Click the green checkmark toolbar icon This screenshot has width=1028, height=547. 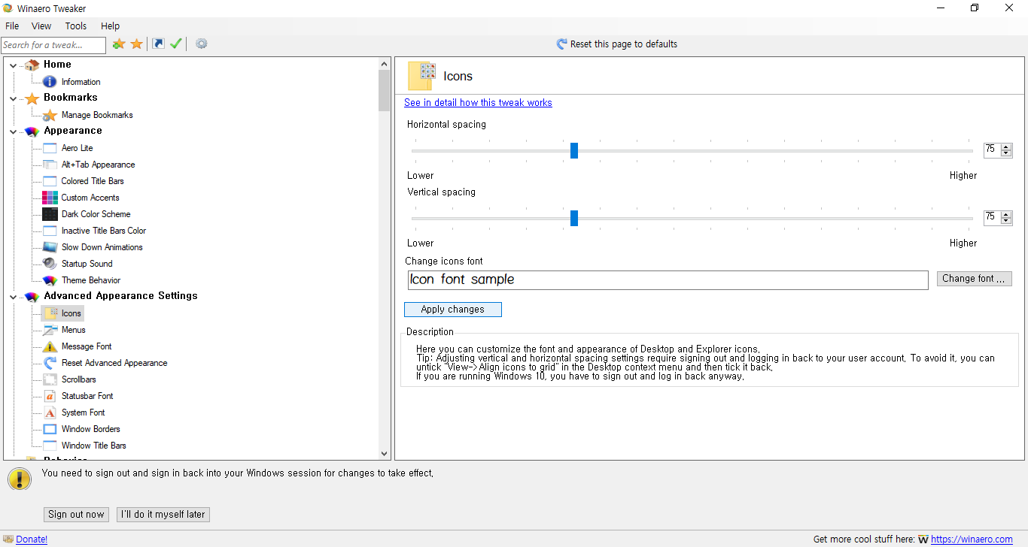pos(176,44)
